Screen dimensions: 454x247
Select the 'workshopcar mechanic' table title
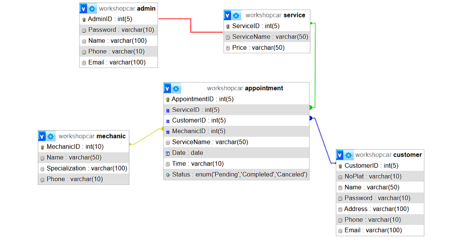92,136
